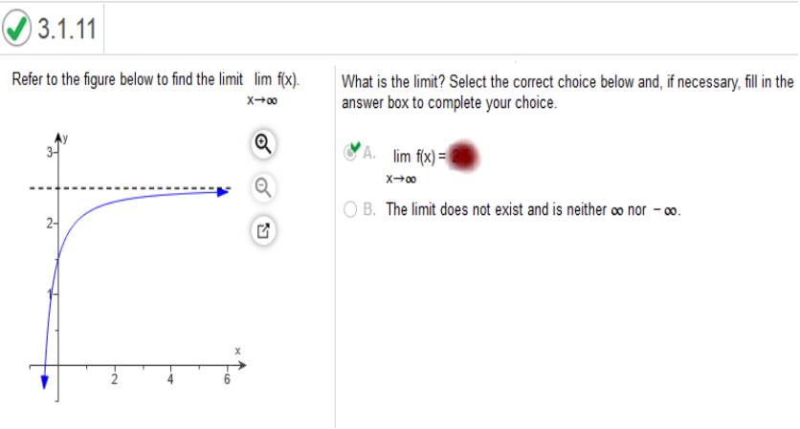Zoom out of the graph figure
Image resolution: width=800 pixels, height=429 pixels.
click(x=265, y=187)
